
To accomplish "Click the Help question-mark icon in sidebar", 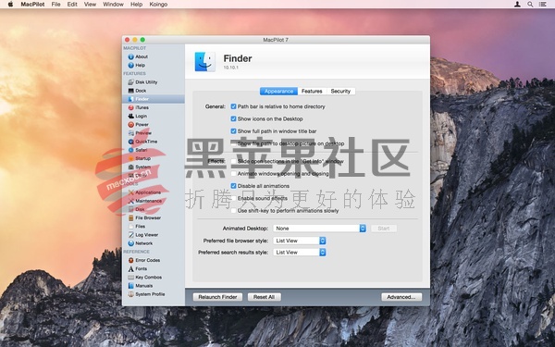I will pos(131,65).
